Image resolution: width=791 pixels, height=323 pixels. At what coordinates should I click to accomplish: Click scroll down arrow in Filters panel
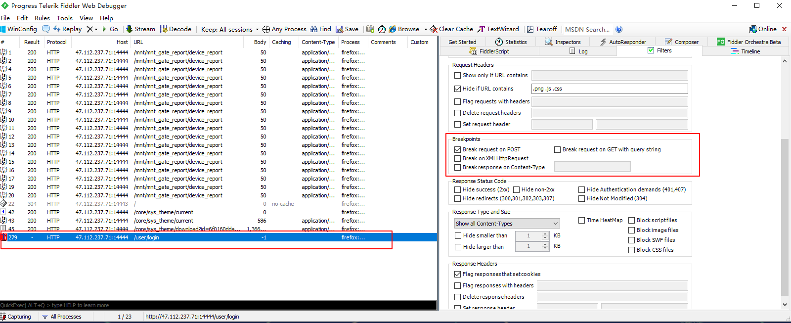coord(785,305)
